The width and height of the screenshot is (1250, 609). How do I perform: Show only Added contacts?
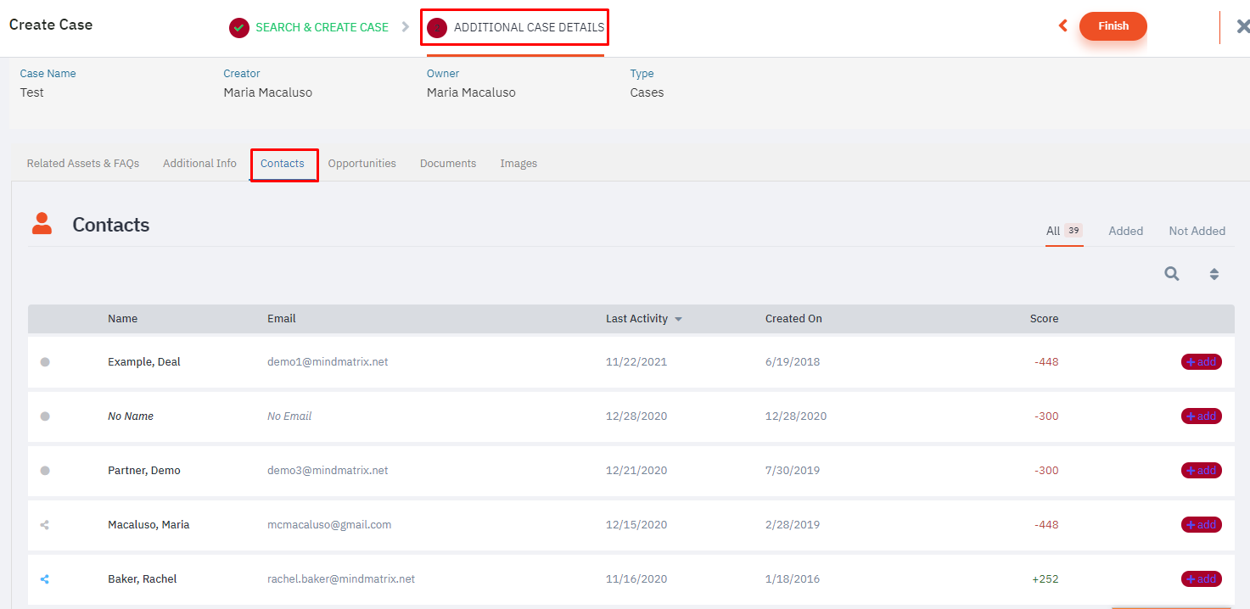tap(1125, 231)
